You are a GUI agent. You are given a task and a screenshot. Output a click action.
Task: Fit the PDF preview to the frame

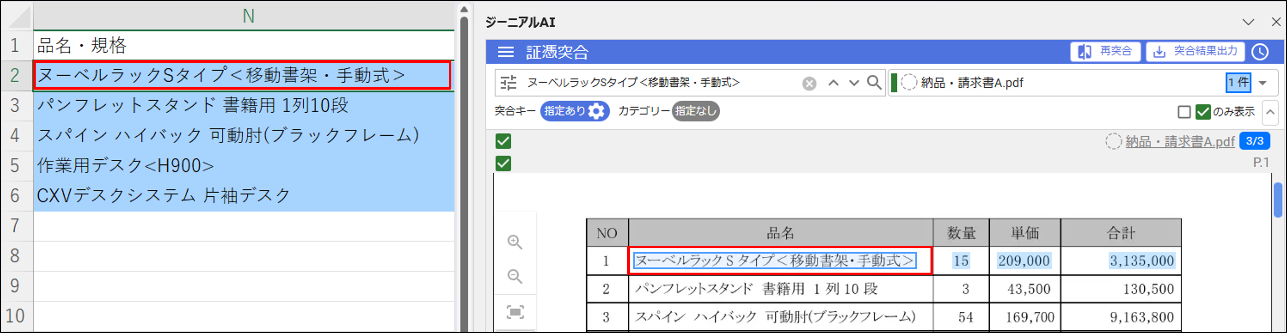click(x=515, y=312)
